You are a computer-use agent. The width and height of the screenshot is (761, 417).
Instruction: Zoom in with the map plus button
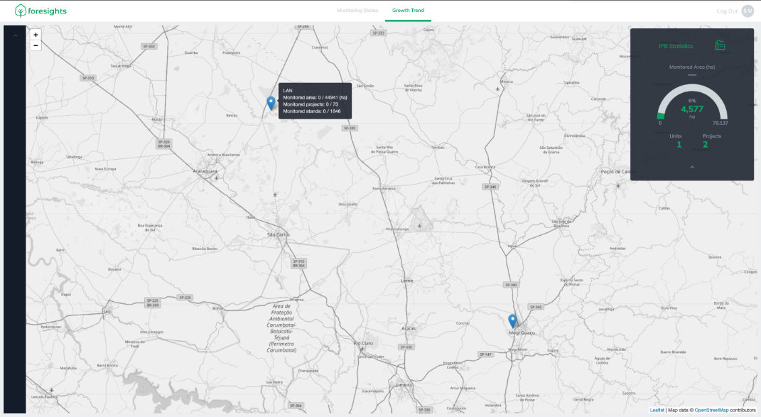[x=36, y=35]
